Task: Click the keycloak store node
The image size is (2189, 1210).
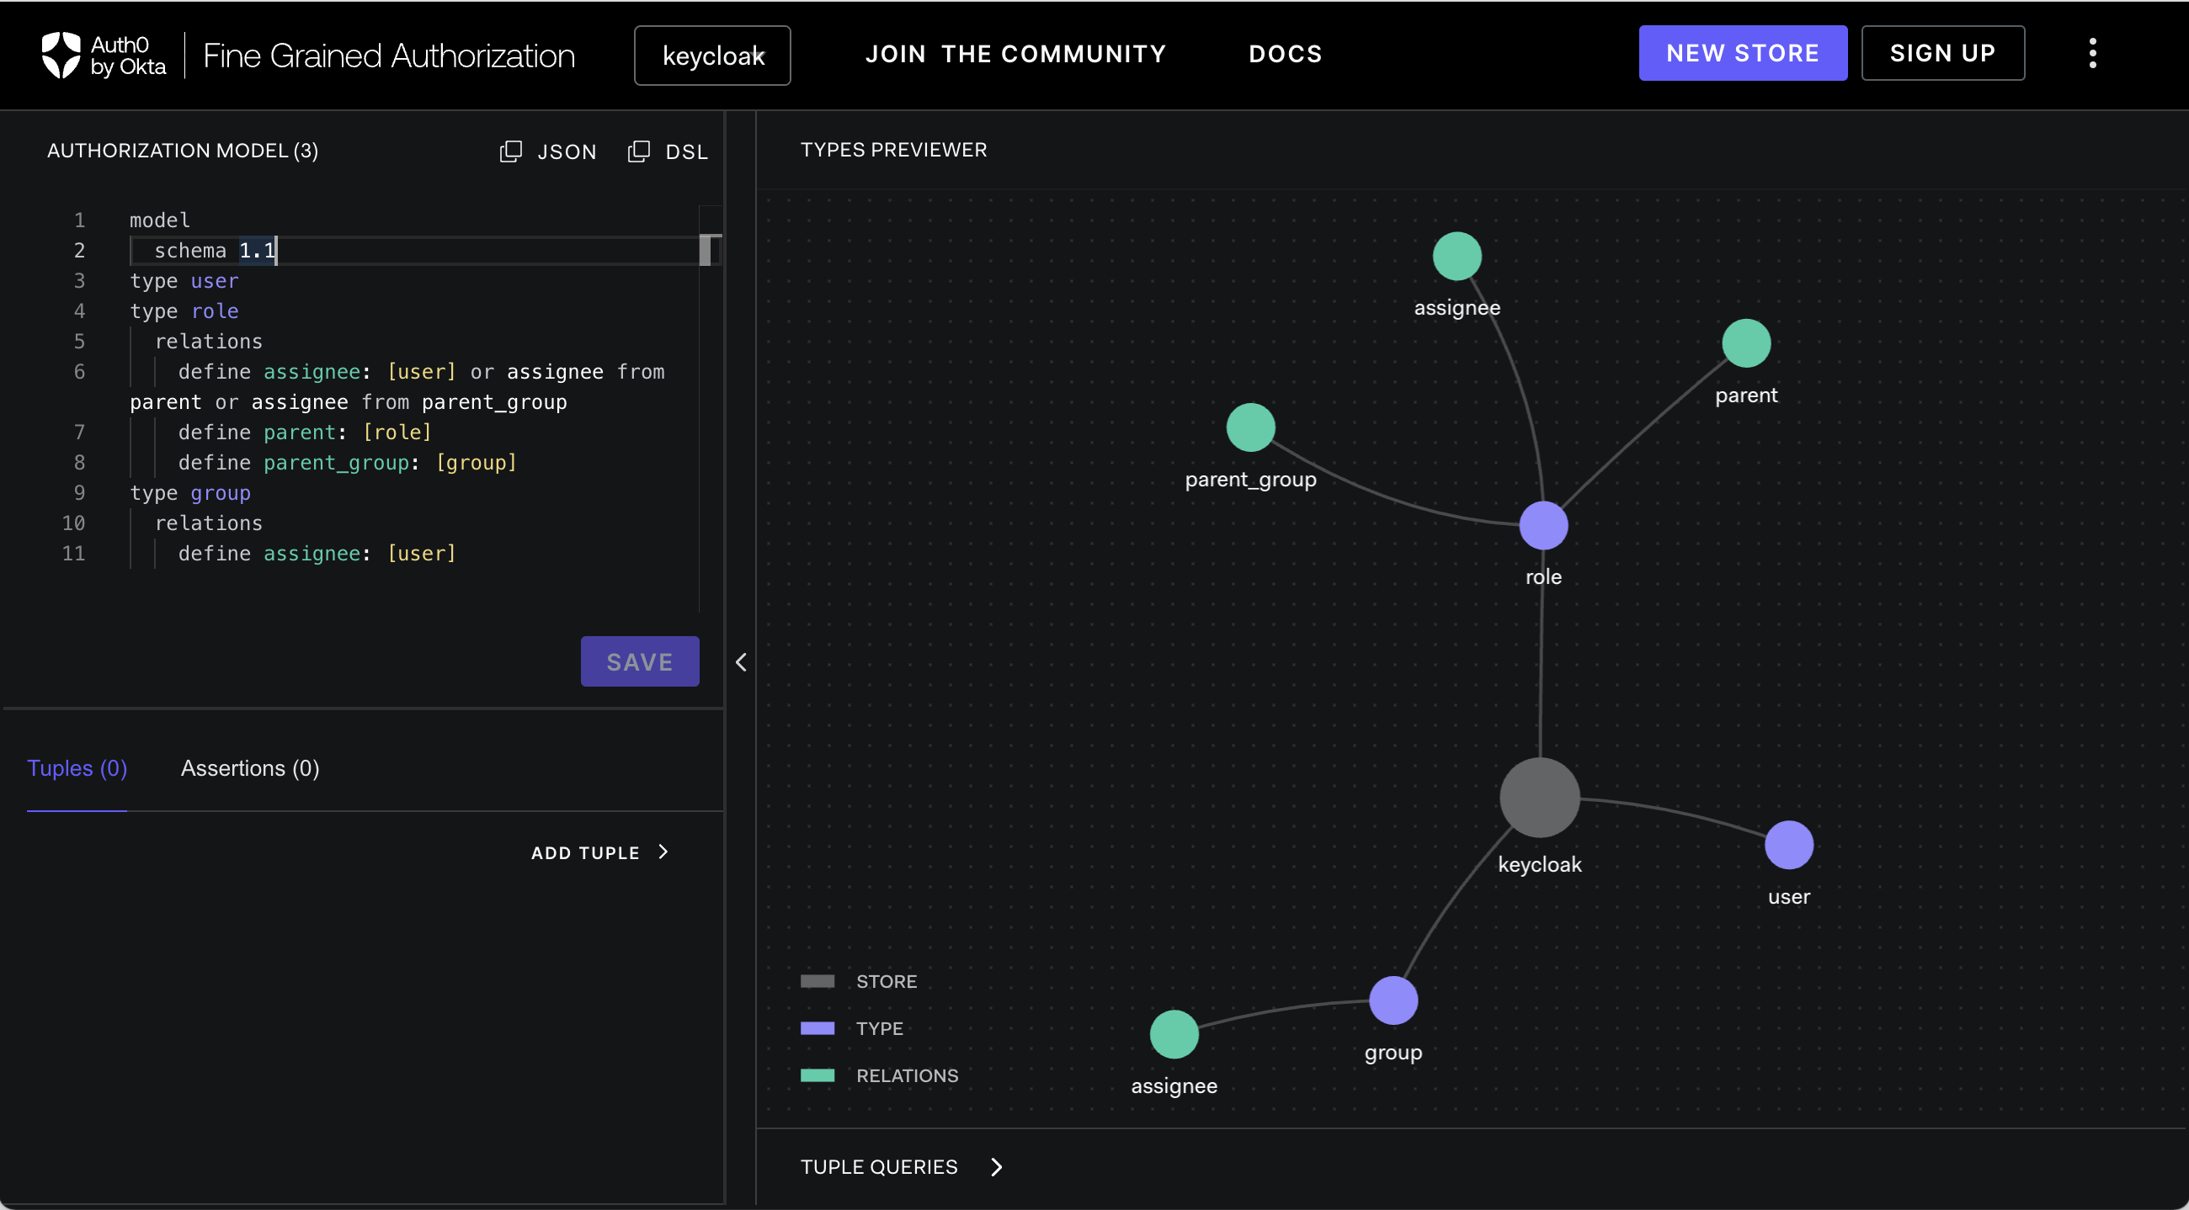Action: click(x=1539, y=798)
